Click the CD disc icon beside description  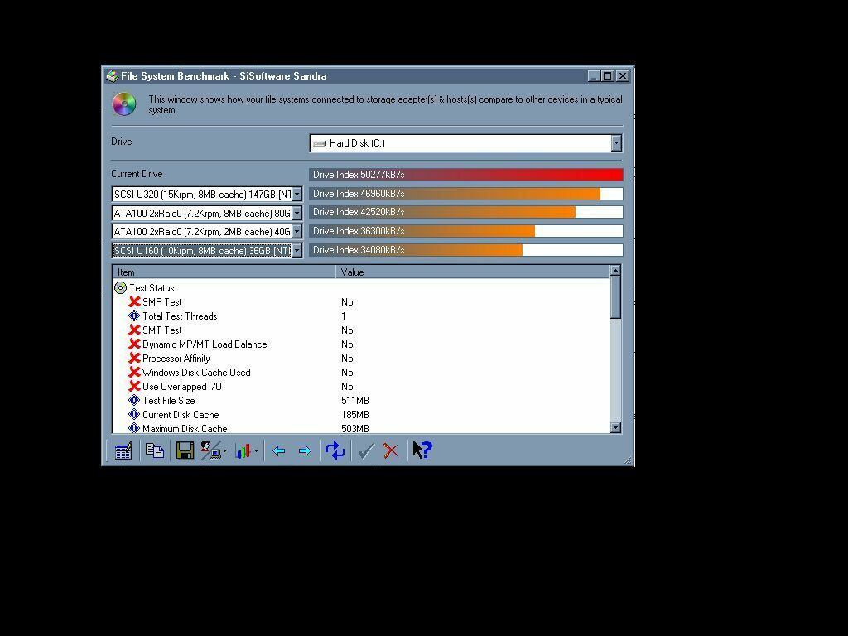tap(124, 104)
